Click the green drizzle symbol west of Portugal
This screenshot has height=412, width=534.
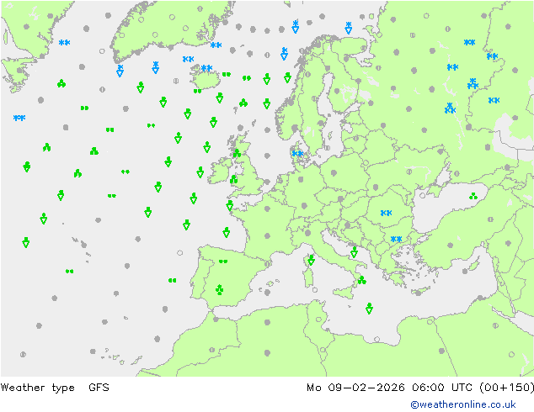click(x=172, y=281)
